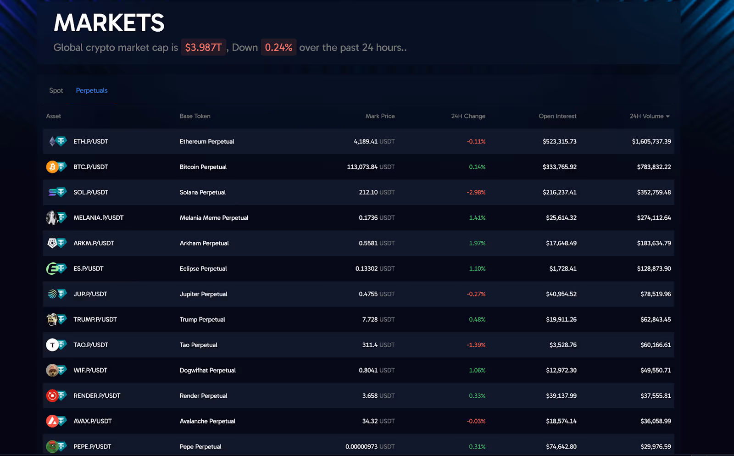
Task: Click the Trump Perpetual base token name
Action: [x=202, y=319]
